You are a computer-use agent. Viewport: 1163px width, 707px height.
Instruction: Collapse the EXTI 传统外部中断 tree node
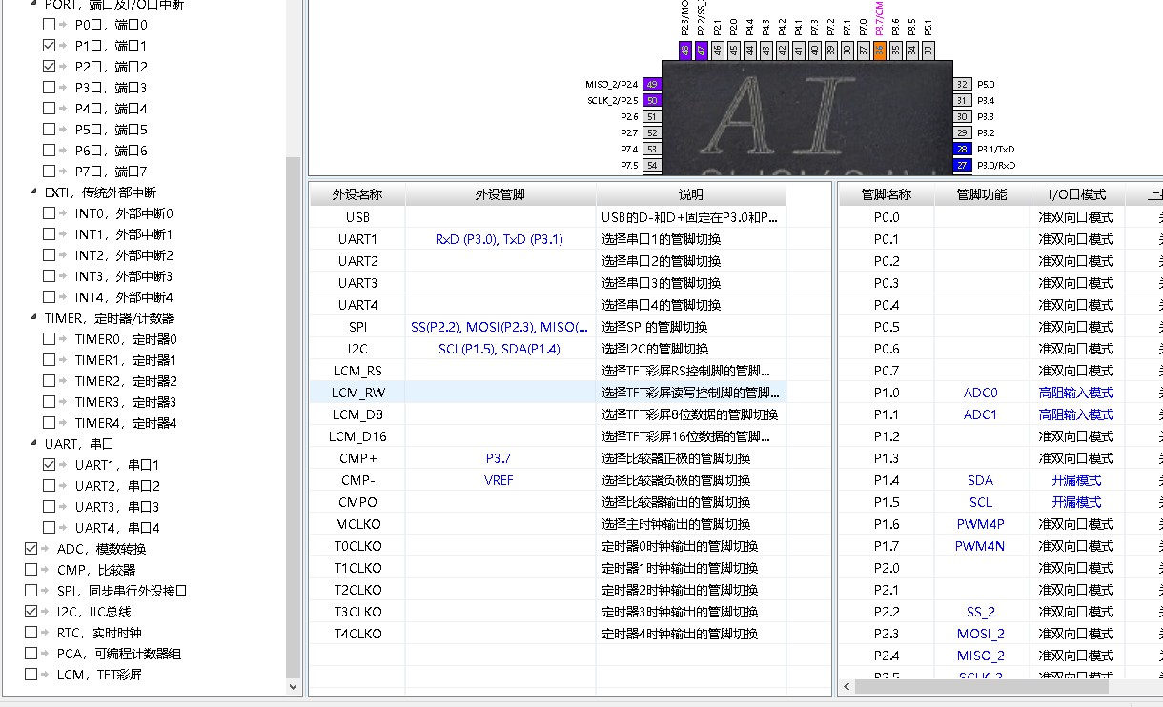click(x=33, y=192)
